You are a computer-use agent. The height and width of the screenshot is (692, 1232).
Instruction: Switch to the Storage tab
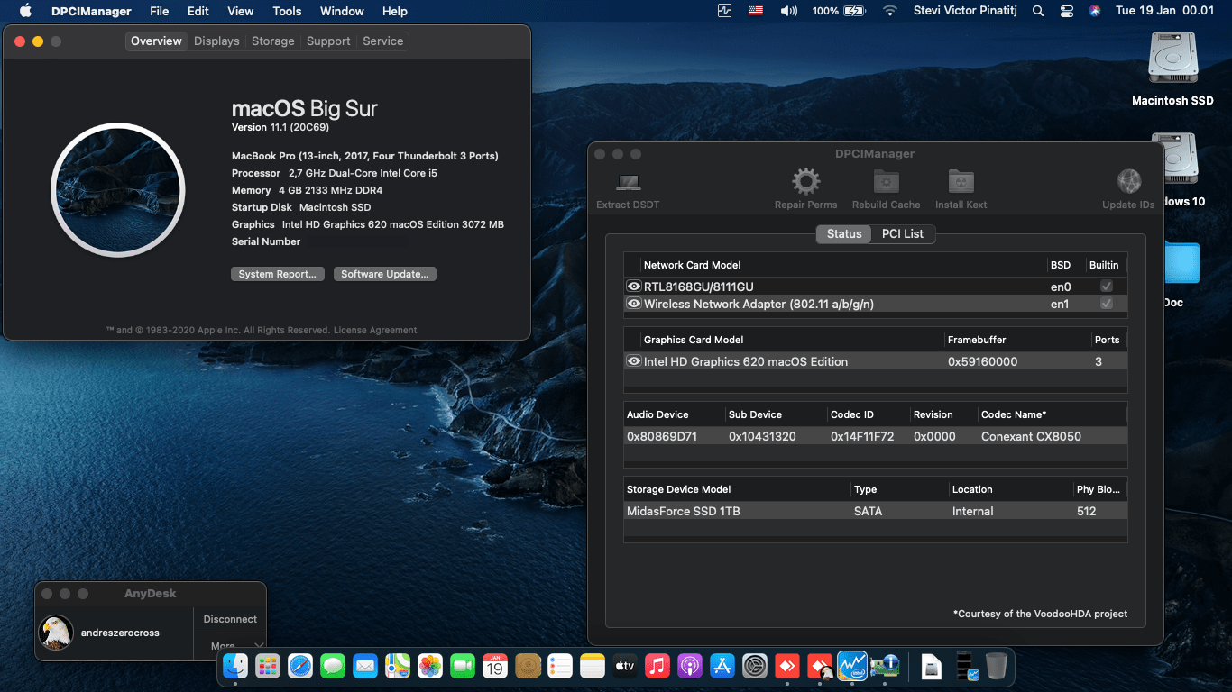(x=272, y=41)
